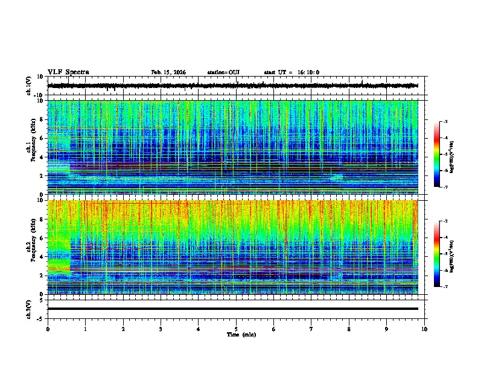Select the "Feb. 15, 2026" date text

168,72
